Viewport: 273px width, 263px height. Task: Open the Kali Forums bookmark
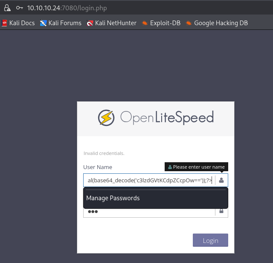[x=61, y=23]
